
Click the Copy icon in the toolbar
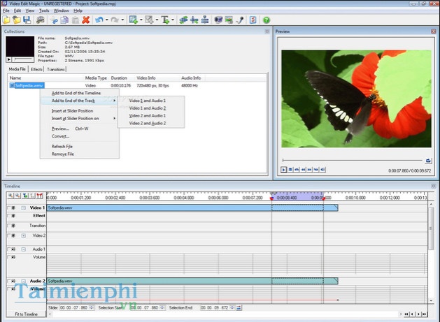point(64,20)
